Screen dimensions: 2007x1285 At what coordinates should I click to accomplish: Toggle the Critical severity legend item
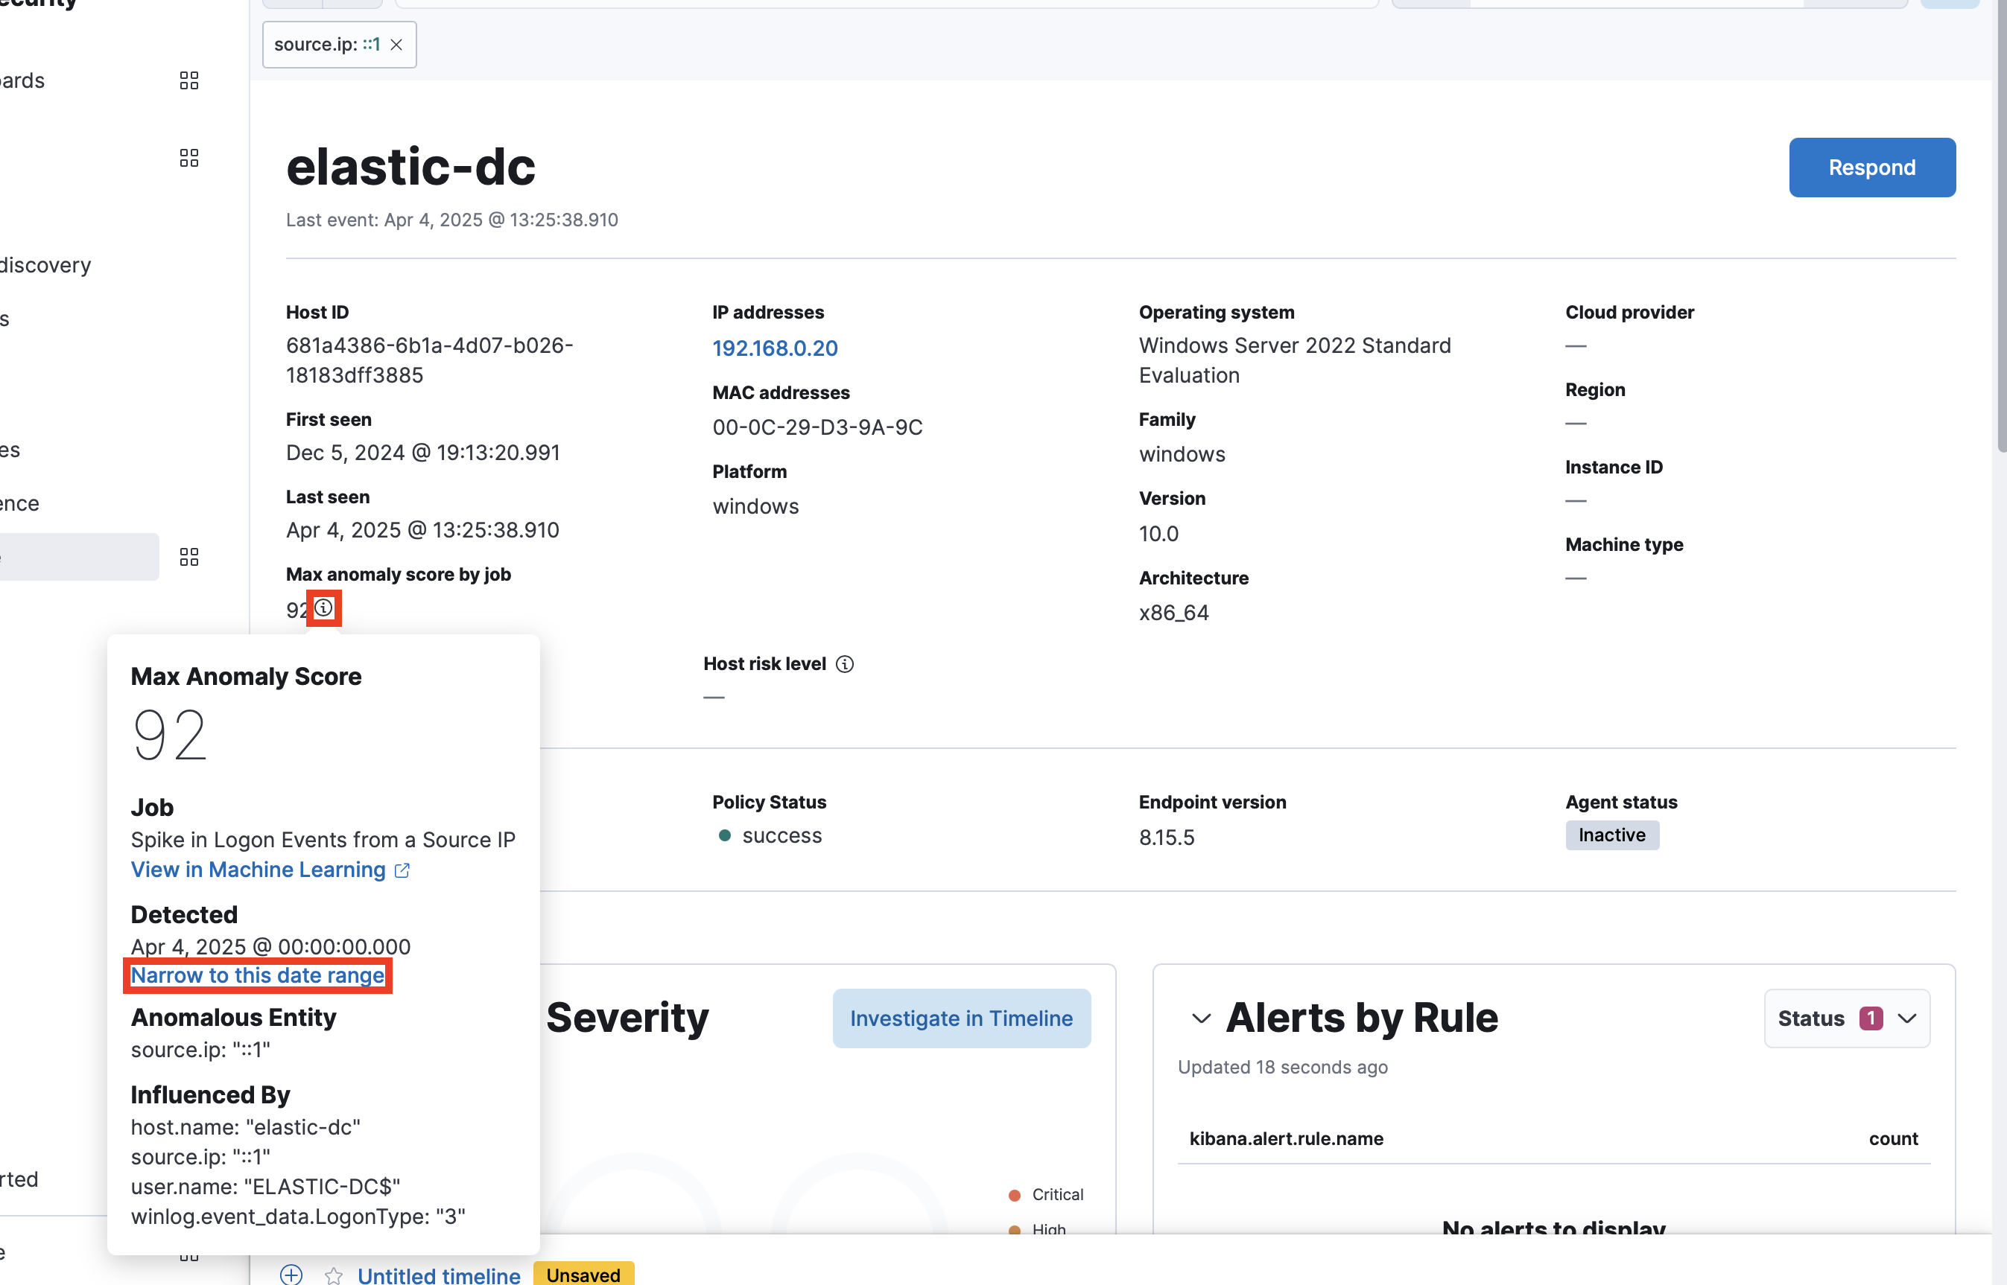pos(1056,1195)
